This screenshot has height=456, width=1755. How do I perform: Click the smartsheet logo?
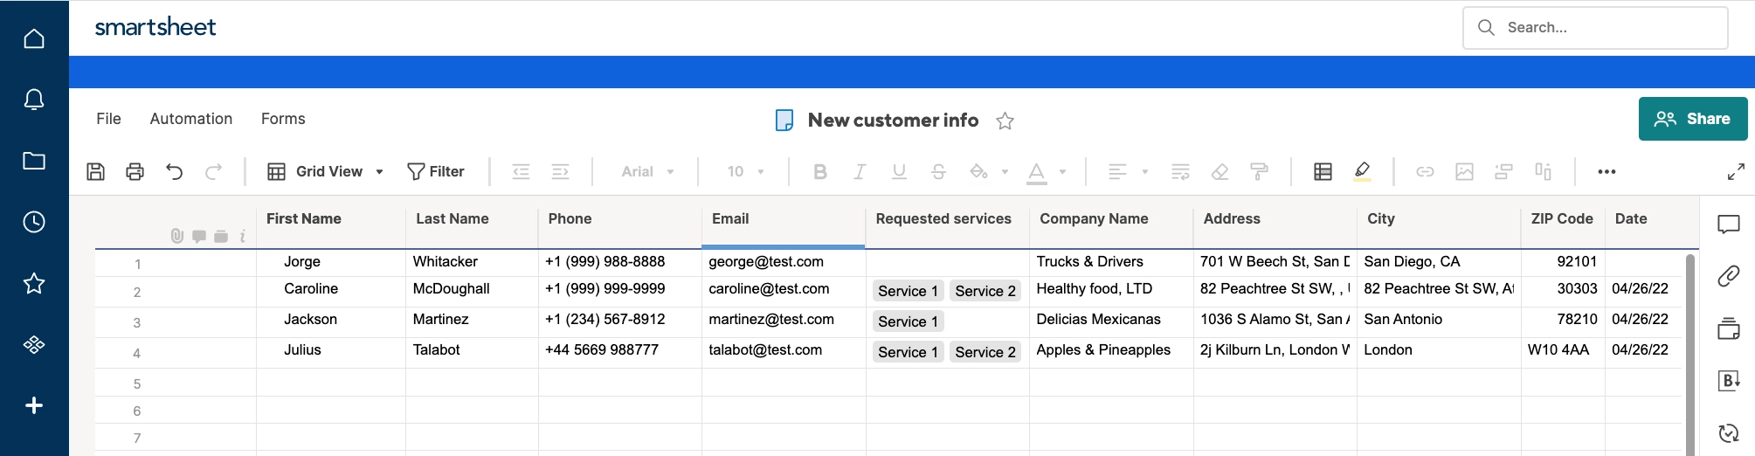pos(155,28)
